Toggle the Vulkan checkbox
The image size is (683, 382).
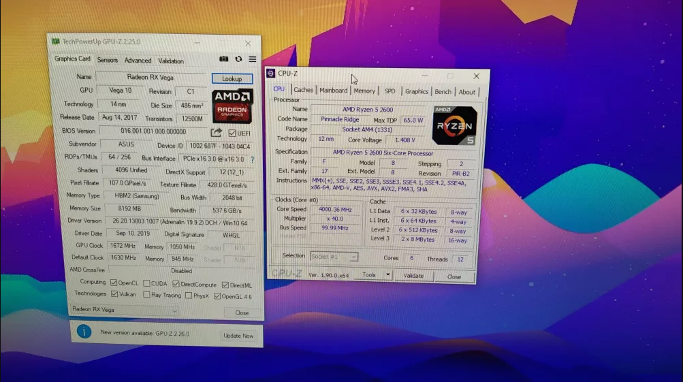pyautogui.click(x=114, y=294)
